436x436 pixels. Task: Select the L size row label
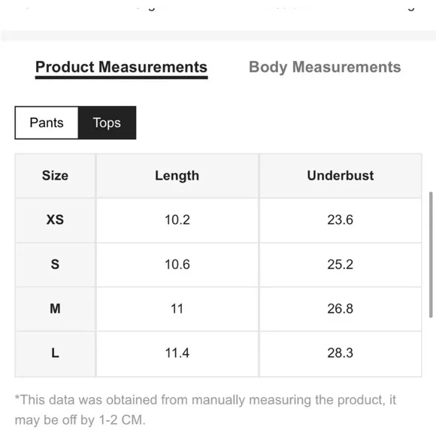[x=55, y=353]
